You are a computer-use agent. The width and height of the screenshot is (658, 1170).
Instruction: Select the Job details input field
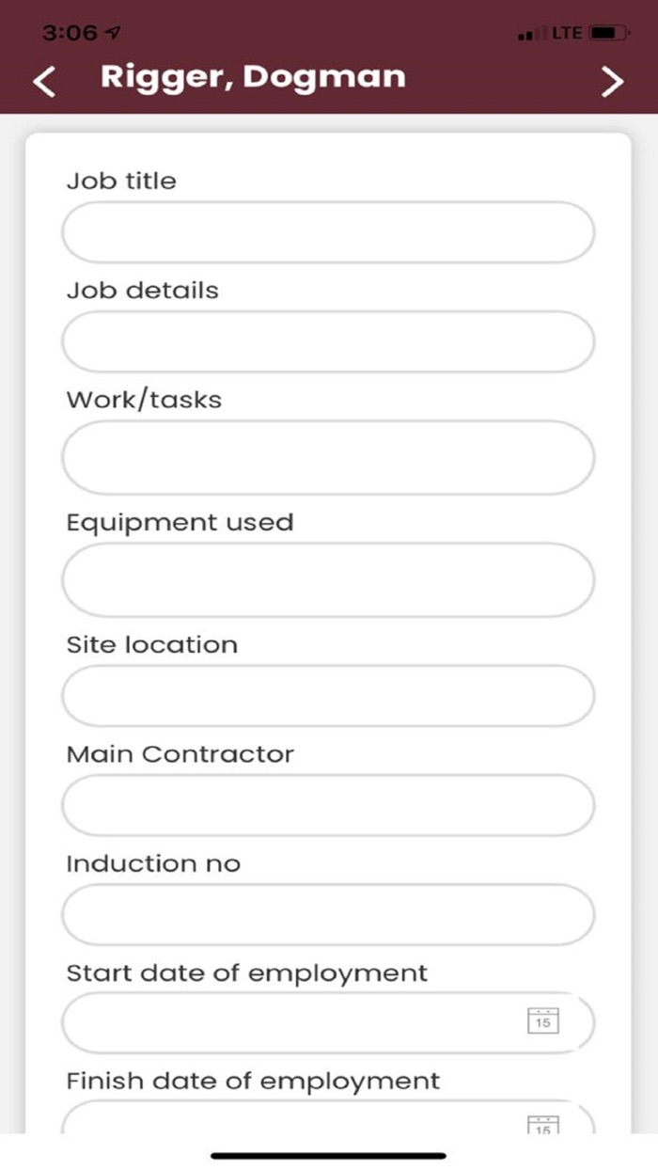(x=327, y=341)
